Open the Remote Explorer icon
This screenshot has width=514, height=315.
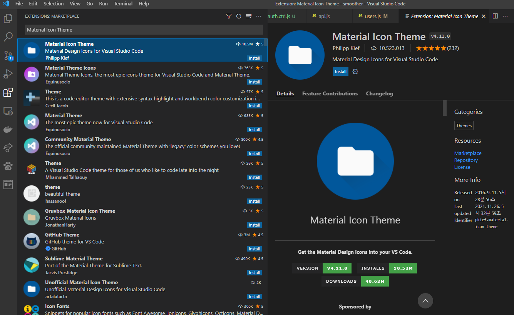click(8, 111)
